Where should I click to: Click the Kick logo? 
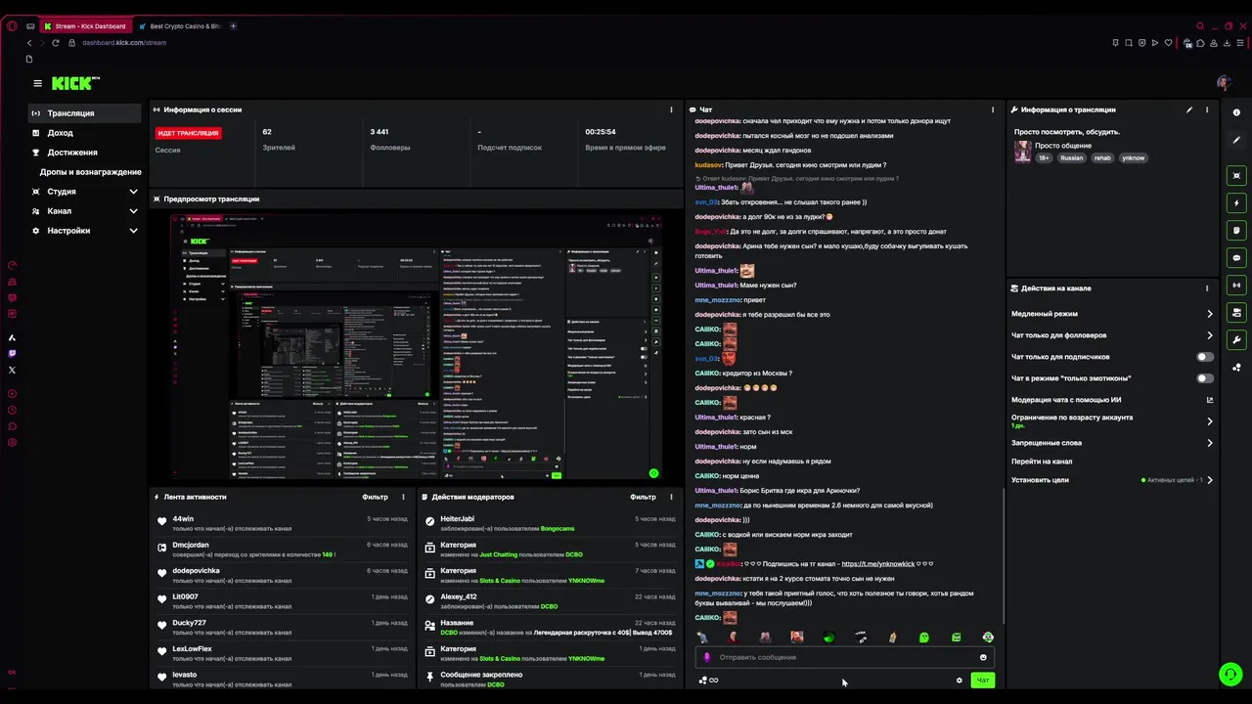pyautogui.click(x=75, y=83)
